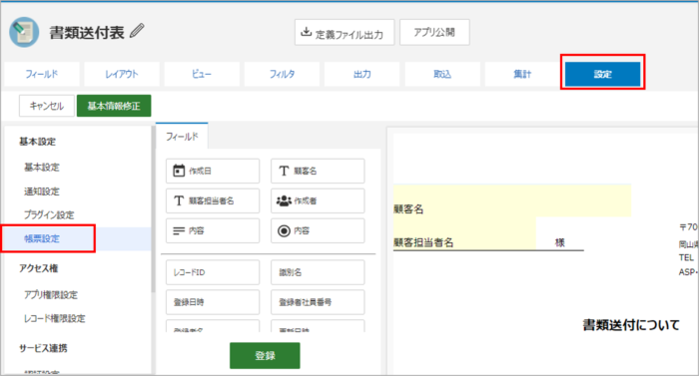Open the ビュー tab
The image size is (699, 376).
click(202, 74)
